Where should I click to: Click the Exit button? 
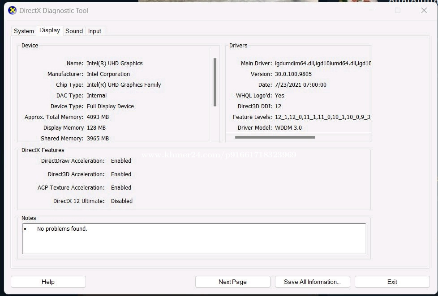tap(392, 282)
